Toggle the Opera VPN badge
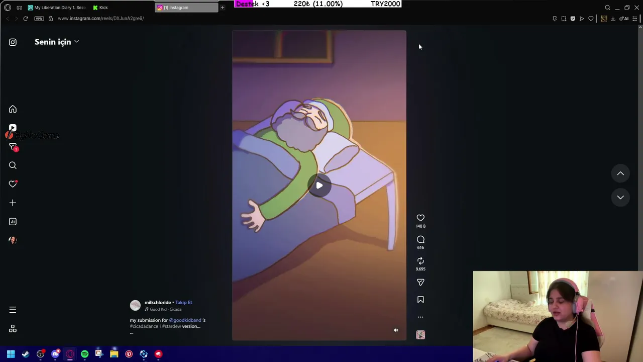 pyautogui.click(x=39, y=19)
